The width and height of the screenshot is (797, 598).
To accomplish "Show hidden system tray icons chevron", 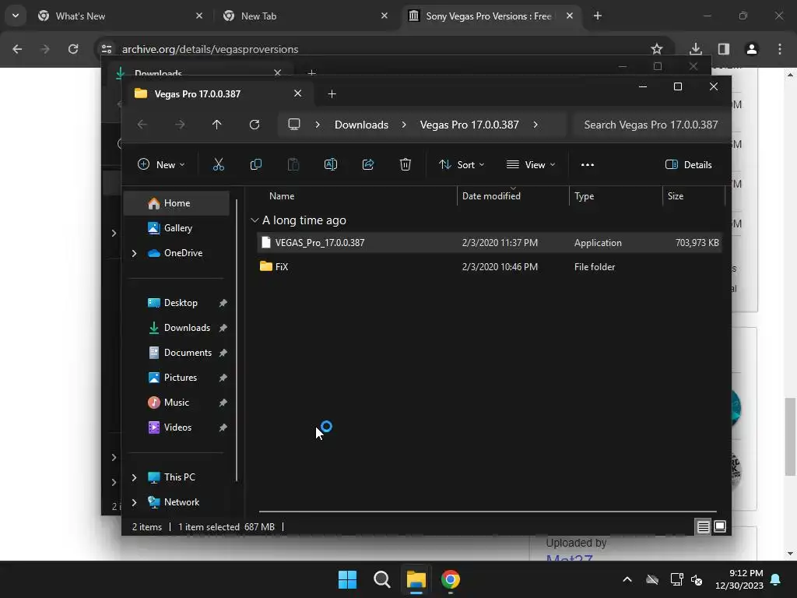I will [627, 579].
